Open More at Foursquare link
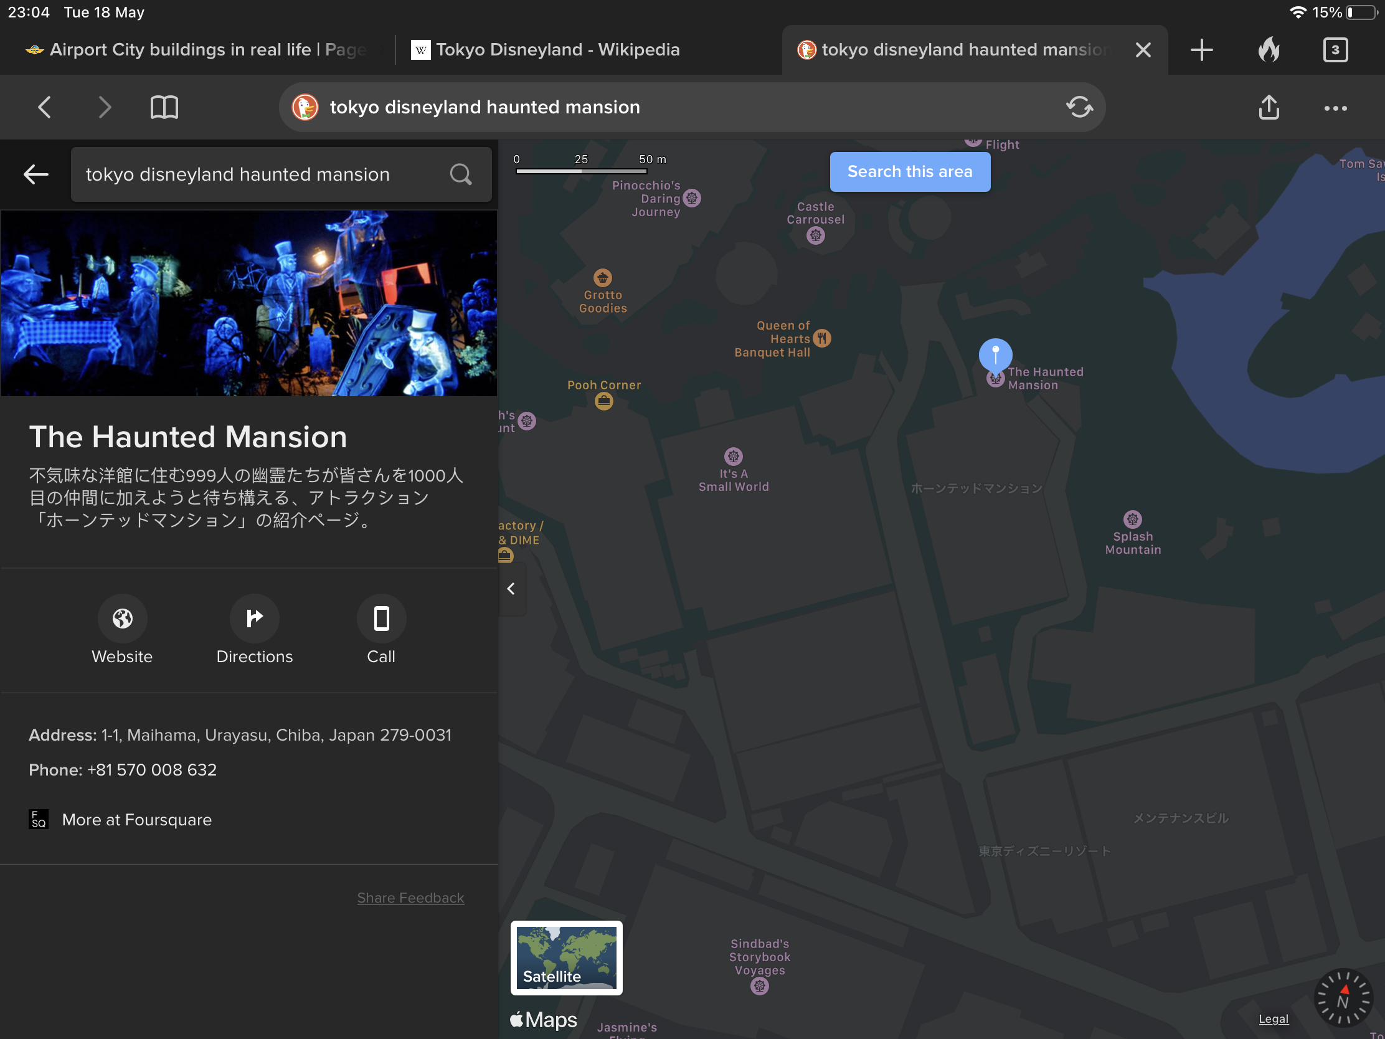The width and height of the screenshot is (1385, 1039). (x=136, y=819)
